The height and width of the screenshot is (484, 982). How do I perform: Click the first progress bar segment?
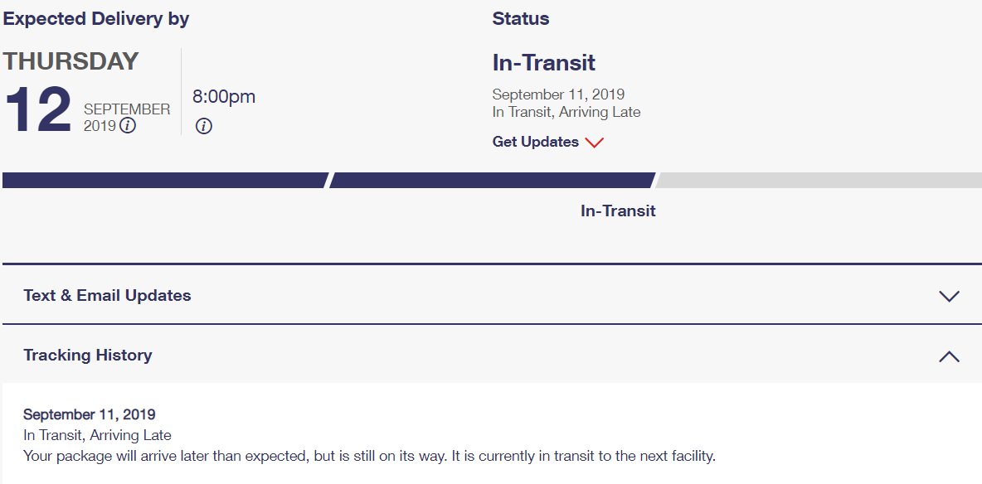click(165, 181)
